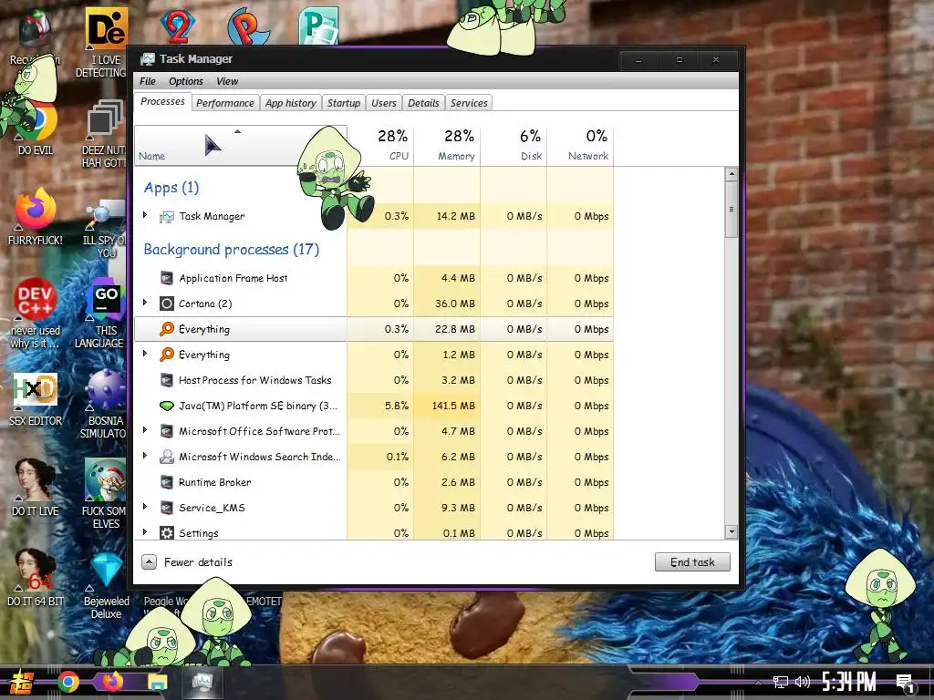934x700 pixels.
Task: Open the Publisher desktop icon
Action: click(x=318, y=26)
